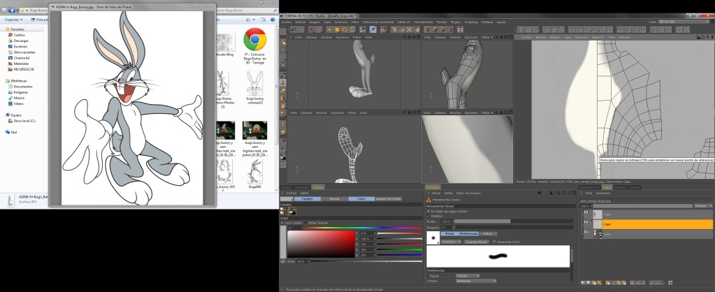
Task: Click the blue B channel slider
Action: click(400, 255)
